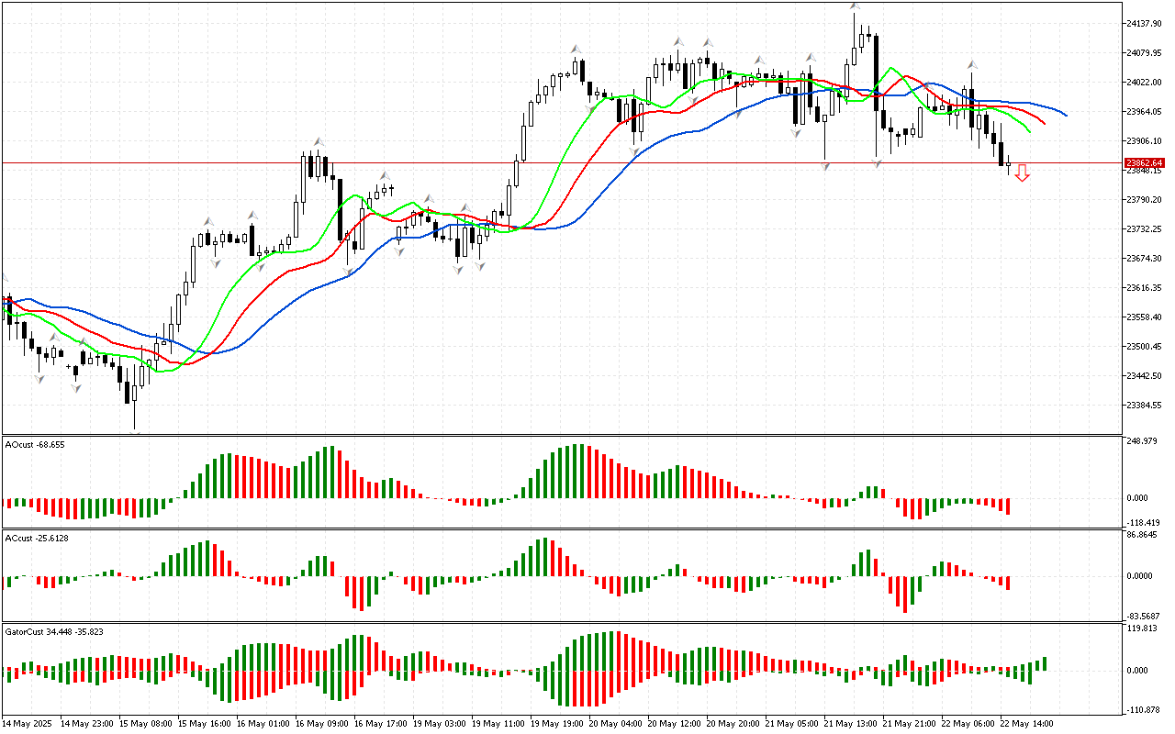
Task: Select the last black candlestick on the chart
Action: pos(1002,153)
